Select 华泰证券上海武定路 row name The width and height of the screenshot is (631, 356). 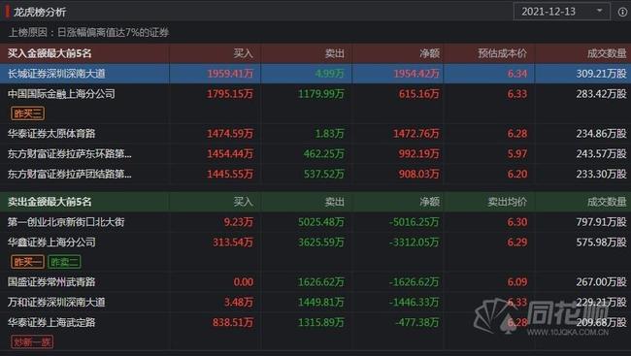[51, 322]
